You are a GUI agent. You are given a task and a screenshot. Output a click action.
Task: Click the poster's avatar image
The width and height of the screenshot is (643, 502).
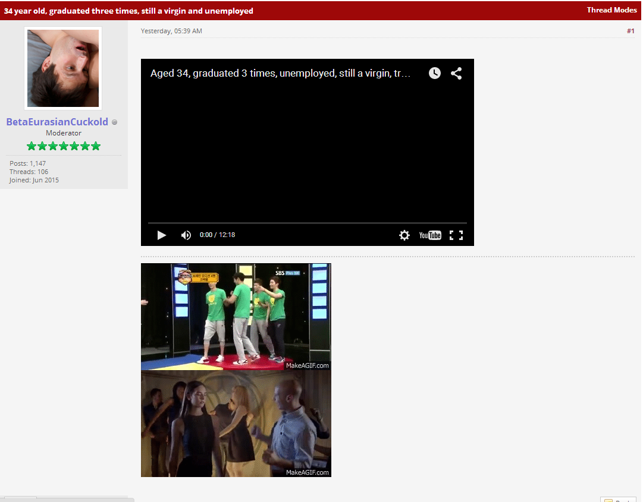(62, 68)
